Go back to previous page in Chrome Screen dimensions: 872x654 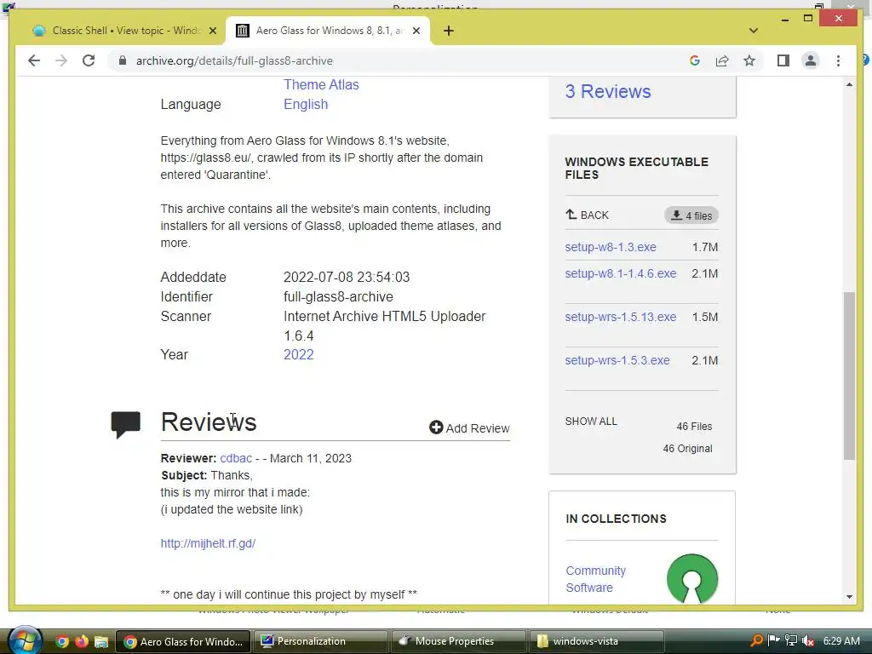(34, 60)
